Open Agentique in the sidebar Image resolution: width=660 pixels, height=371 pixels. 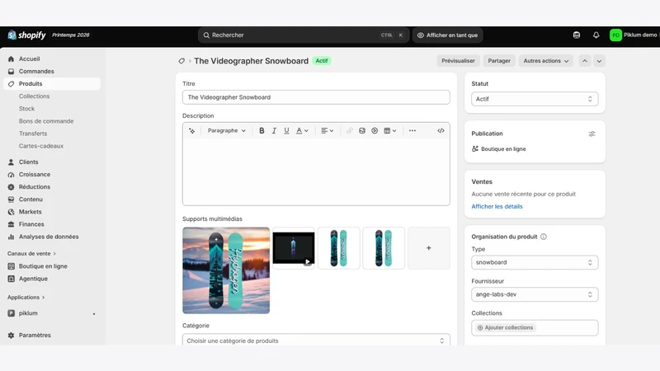(x=33, y=279)
